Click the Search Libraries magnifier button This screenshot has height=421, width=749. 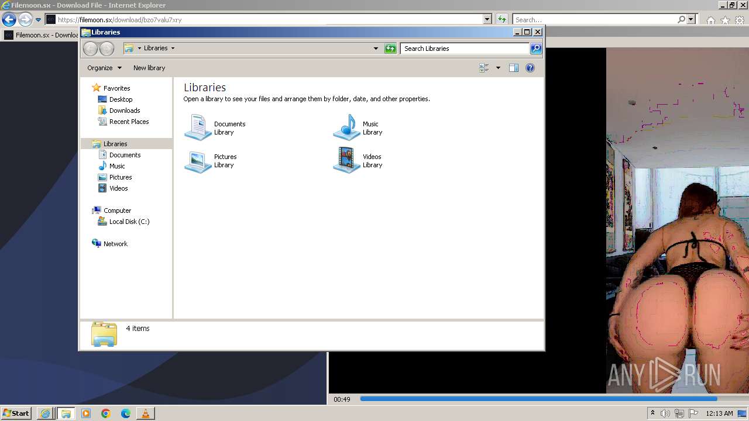click(x=536, y=49)
